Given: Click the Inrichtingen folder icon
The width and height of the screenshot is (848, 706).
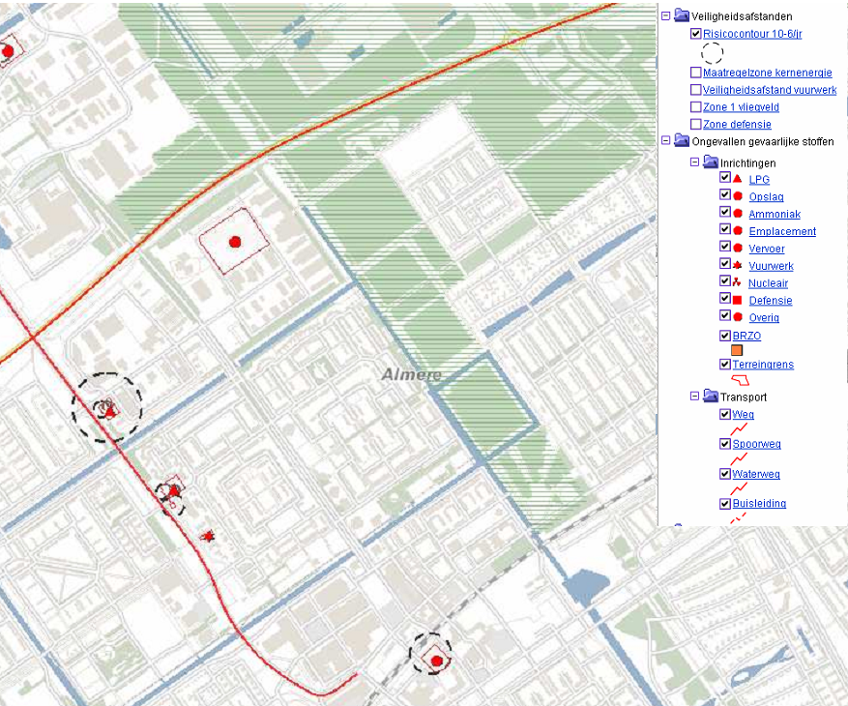Looking at the screenshot, I should pos(710,162).
